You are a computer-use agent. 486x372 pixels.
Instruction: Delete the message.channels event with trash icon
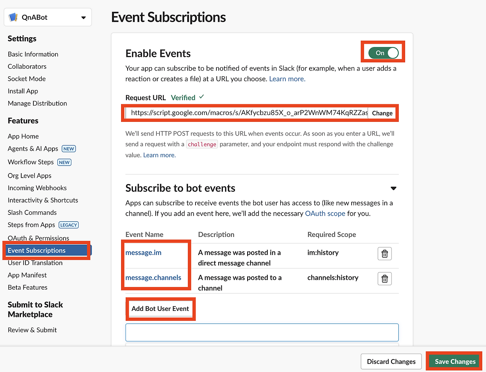click(x=385, y=279)
